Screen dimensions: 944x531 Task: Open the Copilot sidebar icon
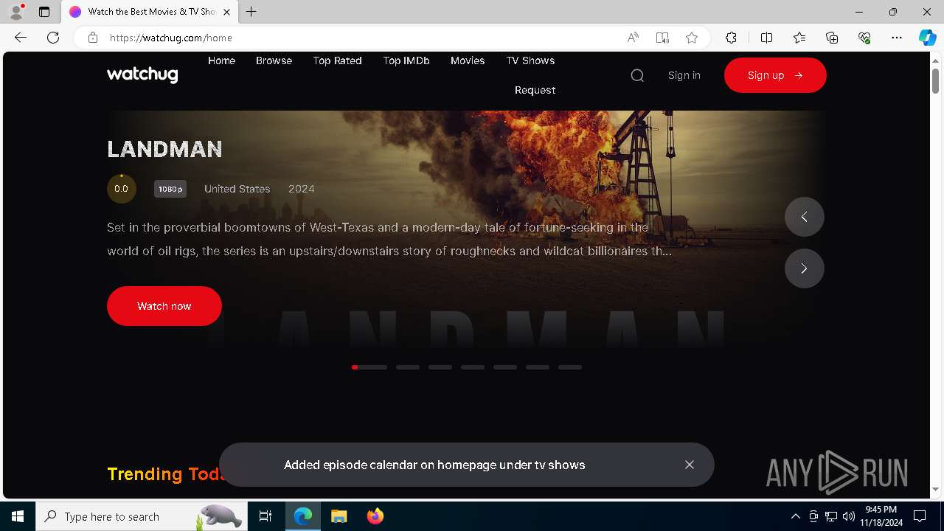[927, 38]
